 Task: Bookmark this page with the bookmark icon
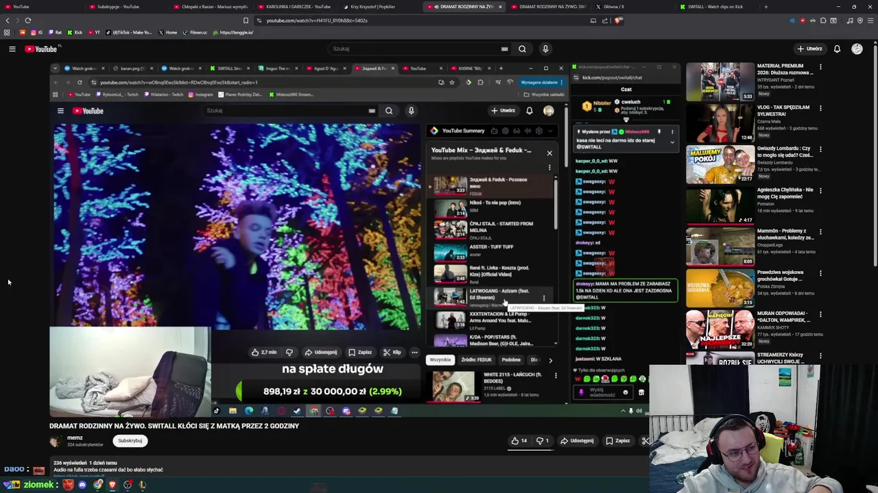click(x=246, y=21)
